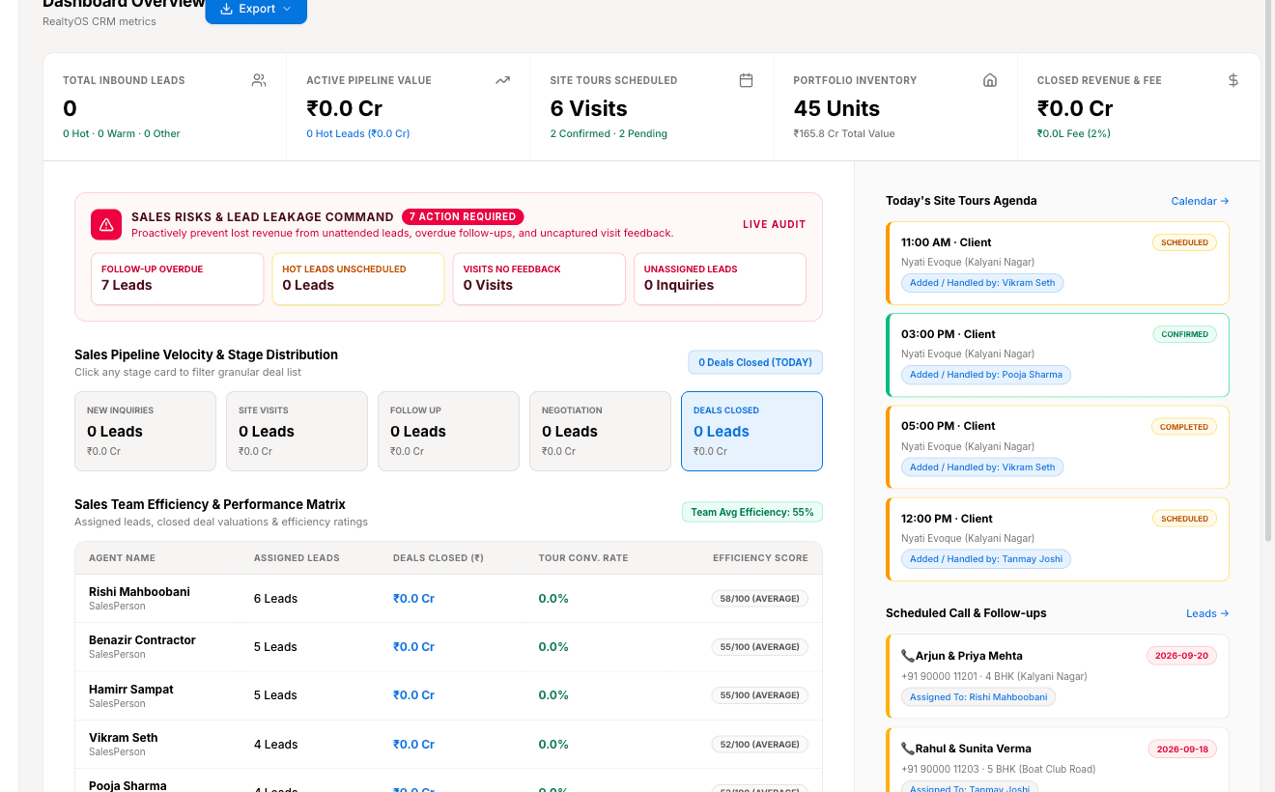Click the page vertical scrollbar

point(1268,270)
